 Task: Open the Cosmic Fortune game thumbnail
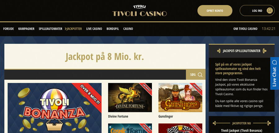130,128
